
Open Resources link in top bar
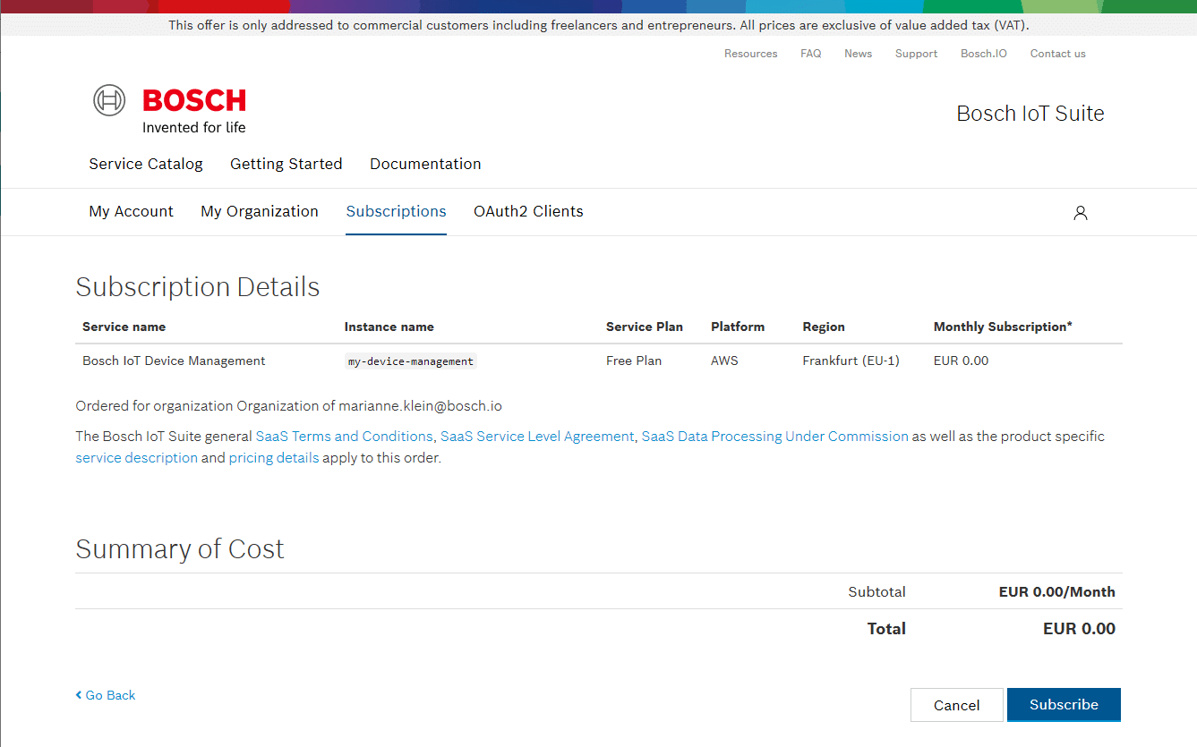[x=750, y=54]
